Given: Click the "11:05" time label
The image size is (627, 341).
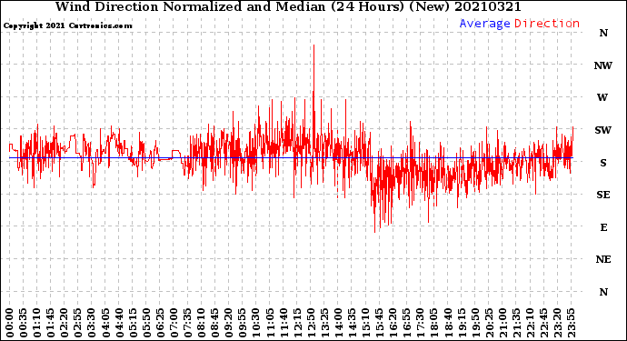Looking at the screenshot, I should pyautogui.click(x=270, y=323).
